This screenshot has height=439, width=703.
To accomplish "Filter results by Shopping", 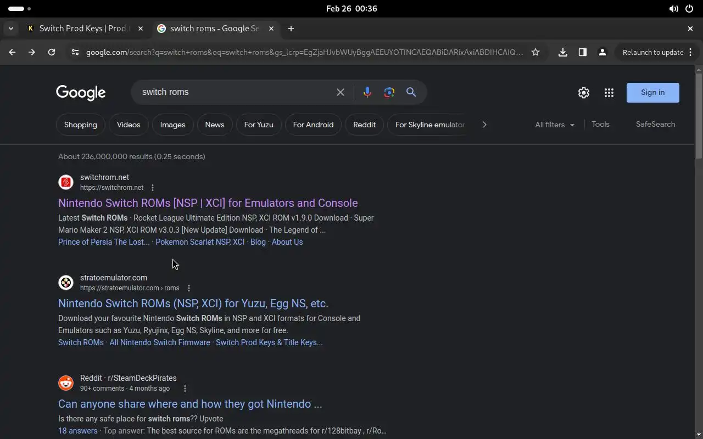I will pyautogui.click(x=80, y=125).
